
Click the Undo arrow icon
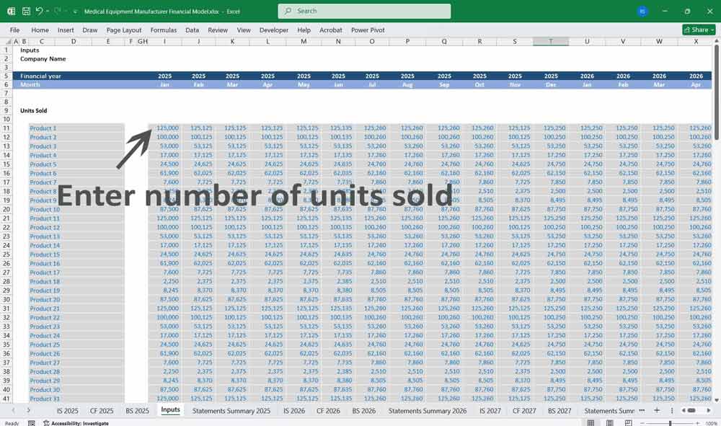(x=39, y=12)
